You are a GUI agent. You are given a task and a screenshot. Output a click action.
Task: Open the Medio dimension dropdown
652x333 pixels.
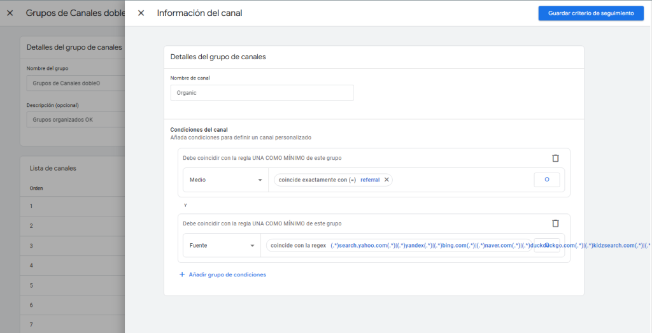click(x=225, y=180)
